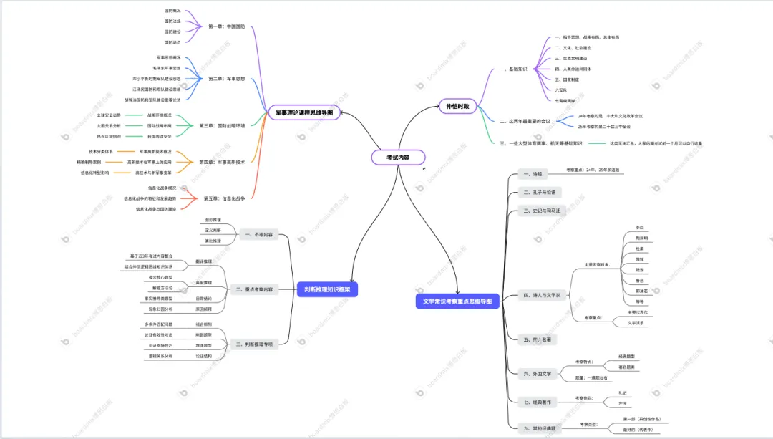Click the leaf node 战略环境概况
Viewport: 773px width, 439px height.
[x=159, y=115]
